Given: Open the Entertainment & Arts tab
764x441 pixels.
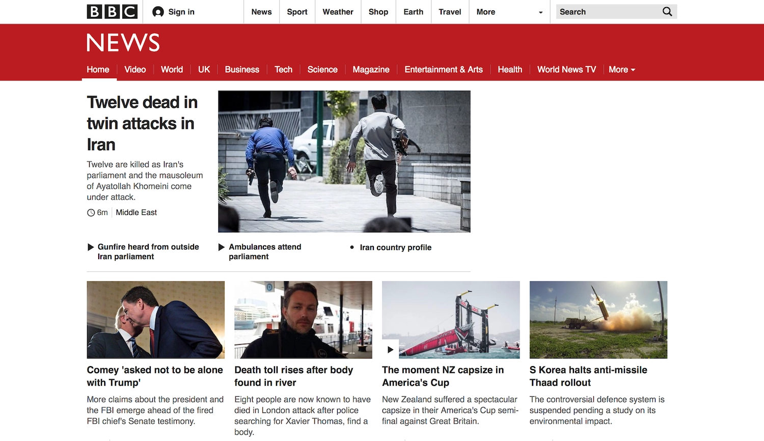Looking at the screenshot, I should point(444,70).
